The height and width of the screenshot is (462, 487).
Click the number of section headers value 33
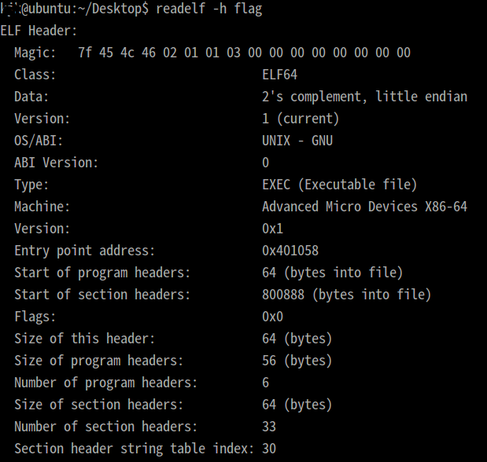[269, 427]
